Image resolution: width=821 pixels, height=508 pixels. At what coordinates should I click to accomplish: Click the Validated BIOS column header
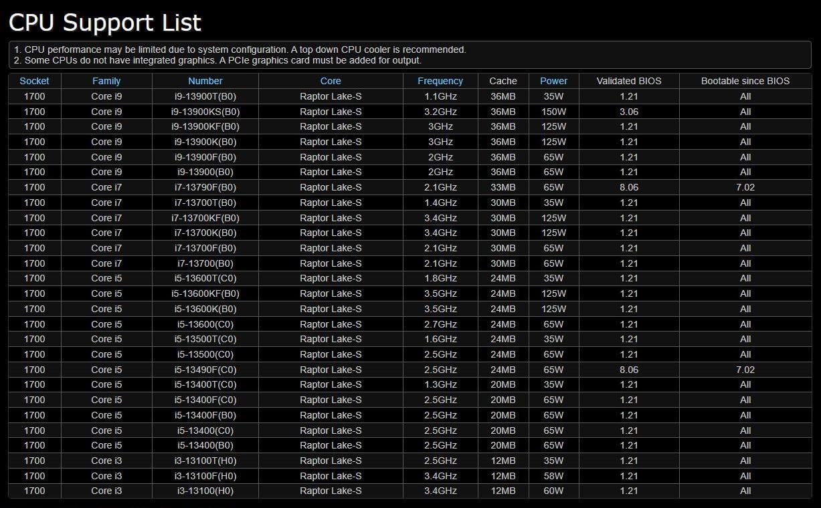click(628, 81)
